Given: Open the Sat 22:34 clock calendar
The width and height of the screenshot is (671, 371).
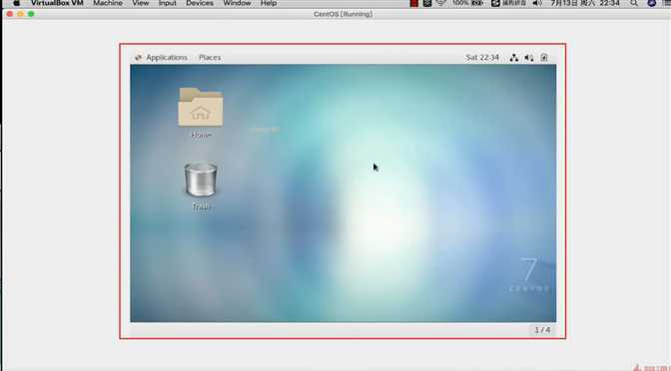Looking at the screenshot, I should (482, 57).
